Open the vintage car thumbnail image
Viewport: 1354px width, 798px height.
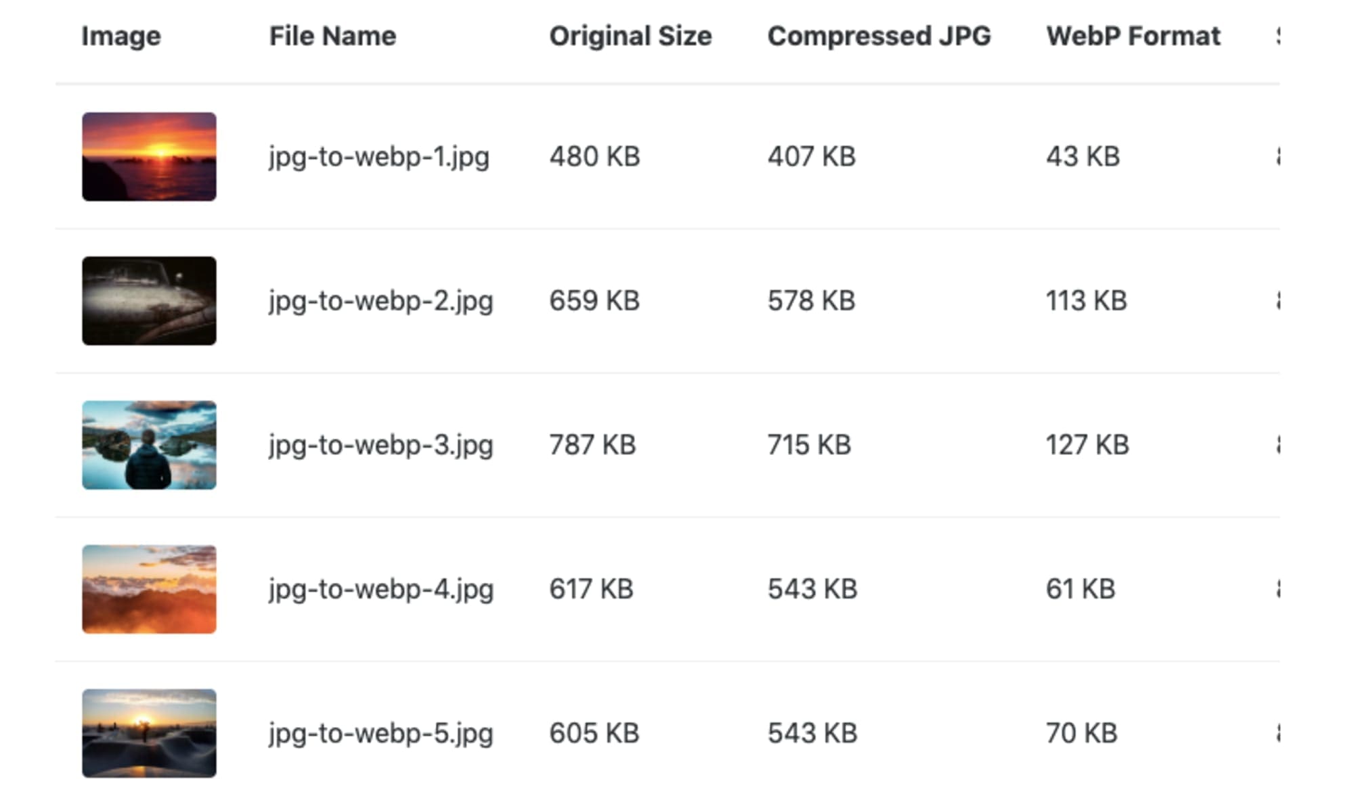(x=149, y=300)
